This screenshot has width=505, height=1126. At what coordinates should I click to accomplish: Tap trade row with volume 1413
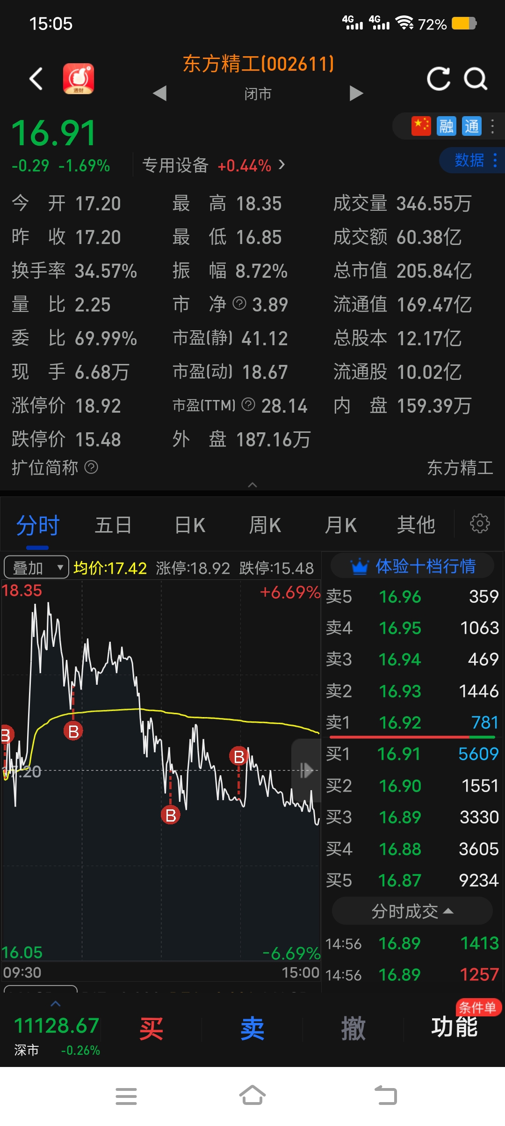point(412,943)
